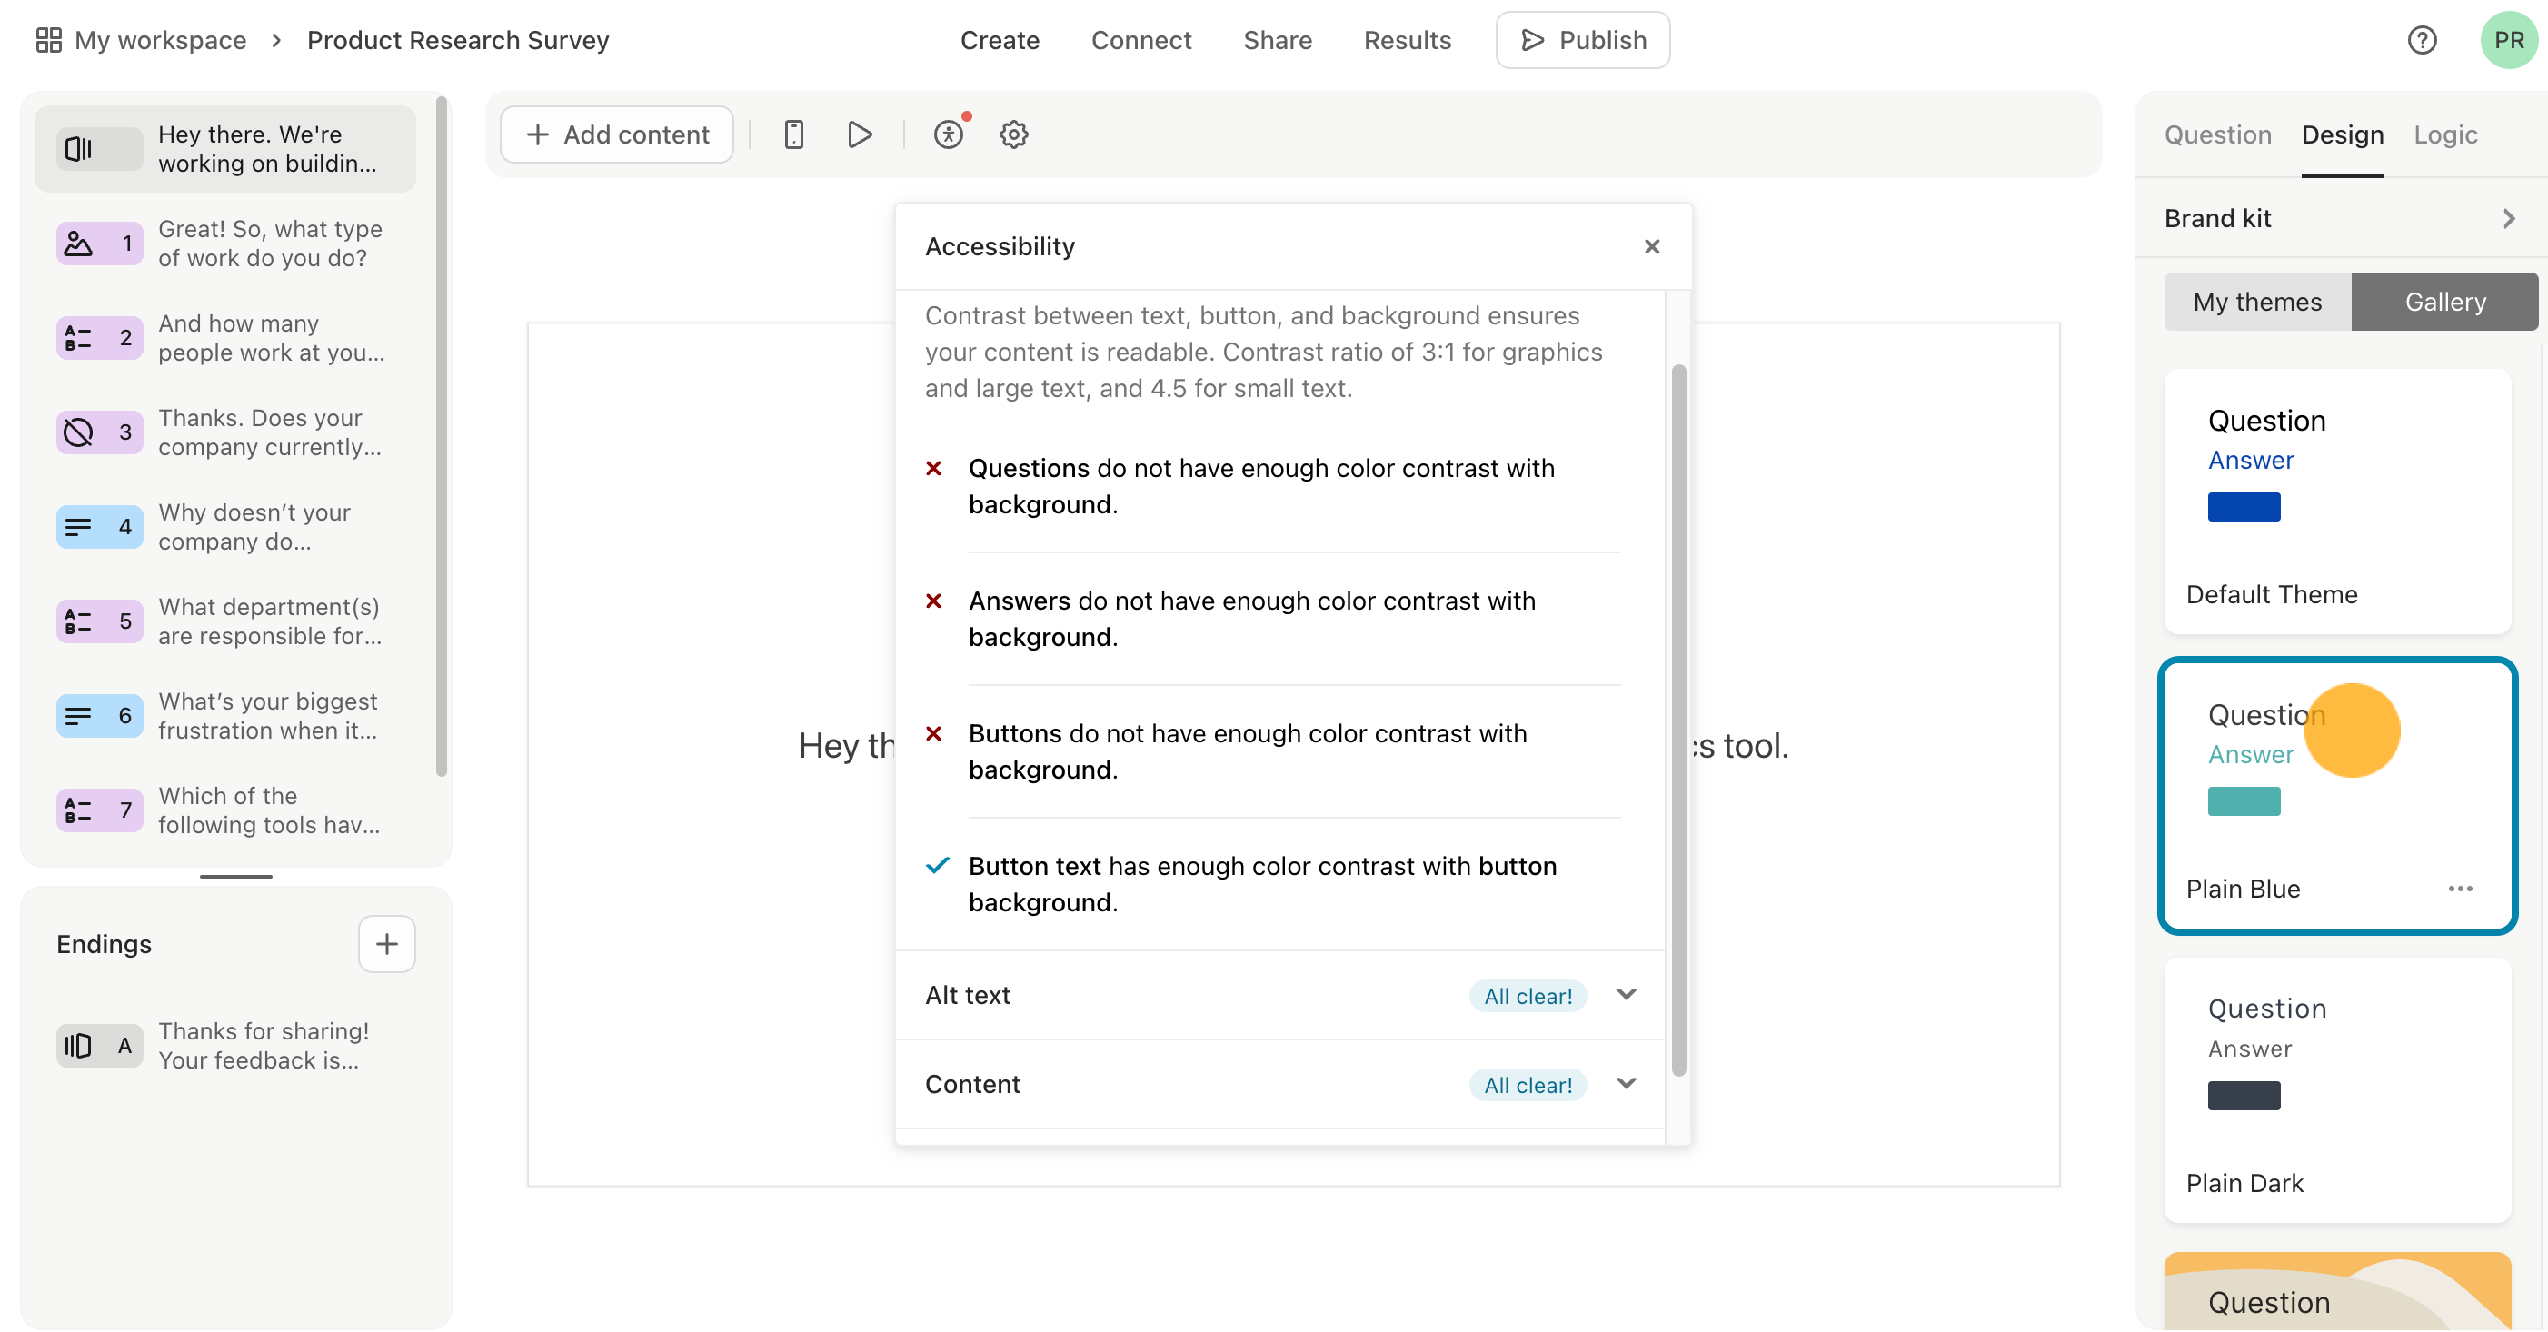The height and width of the screenshot is (1332, 2548).
Task: Select 'Great! So, what type of work' question
Action: click(225, 244)
